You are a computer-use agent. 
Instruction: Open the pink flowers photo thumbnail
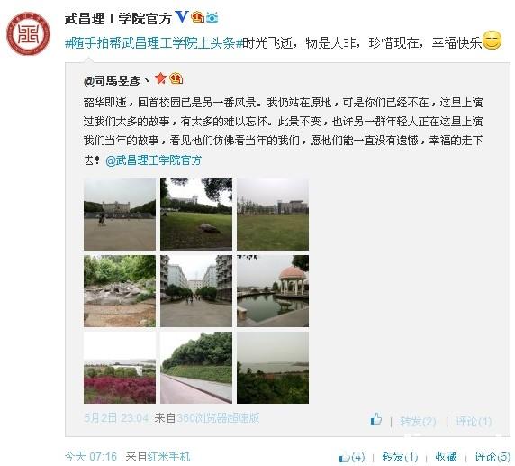pos(120,368)
